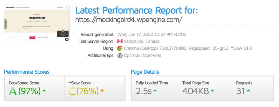This screenshot has height=107, width=279.
Task: Click the Vancouver, Canada region text
Action: [x=142, y=41]
